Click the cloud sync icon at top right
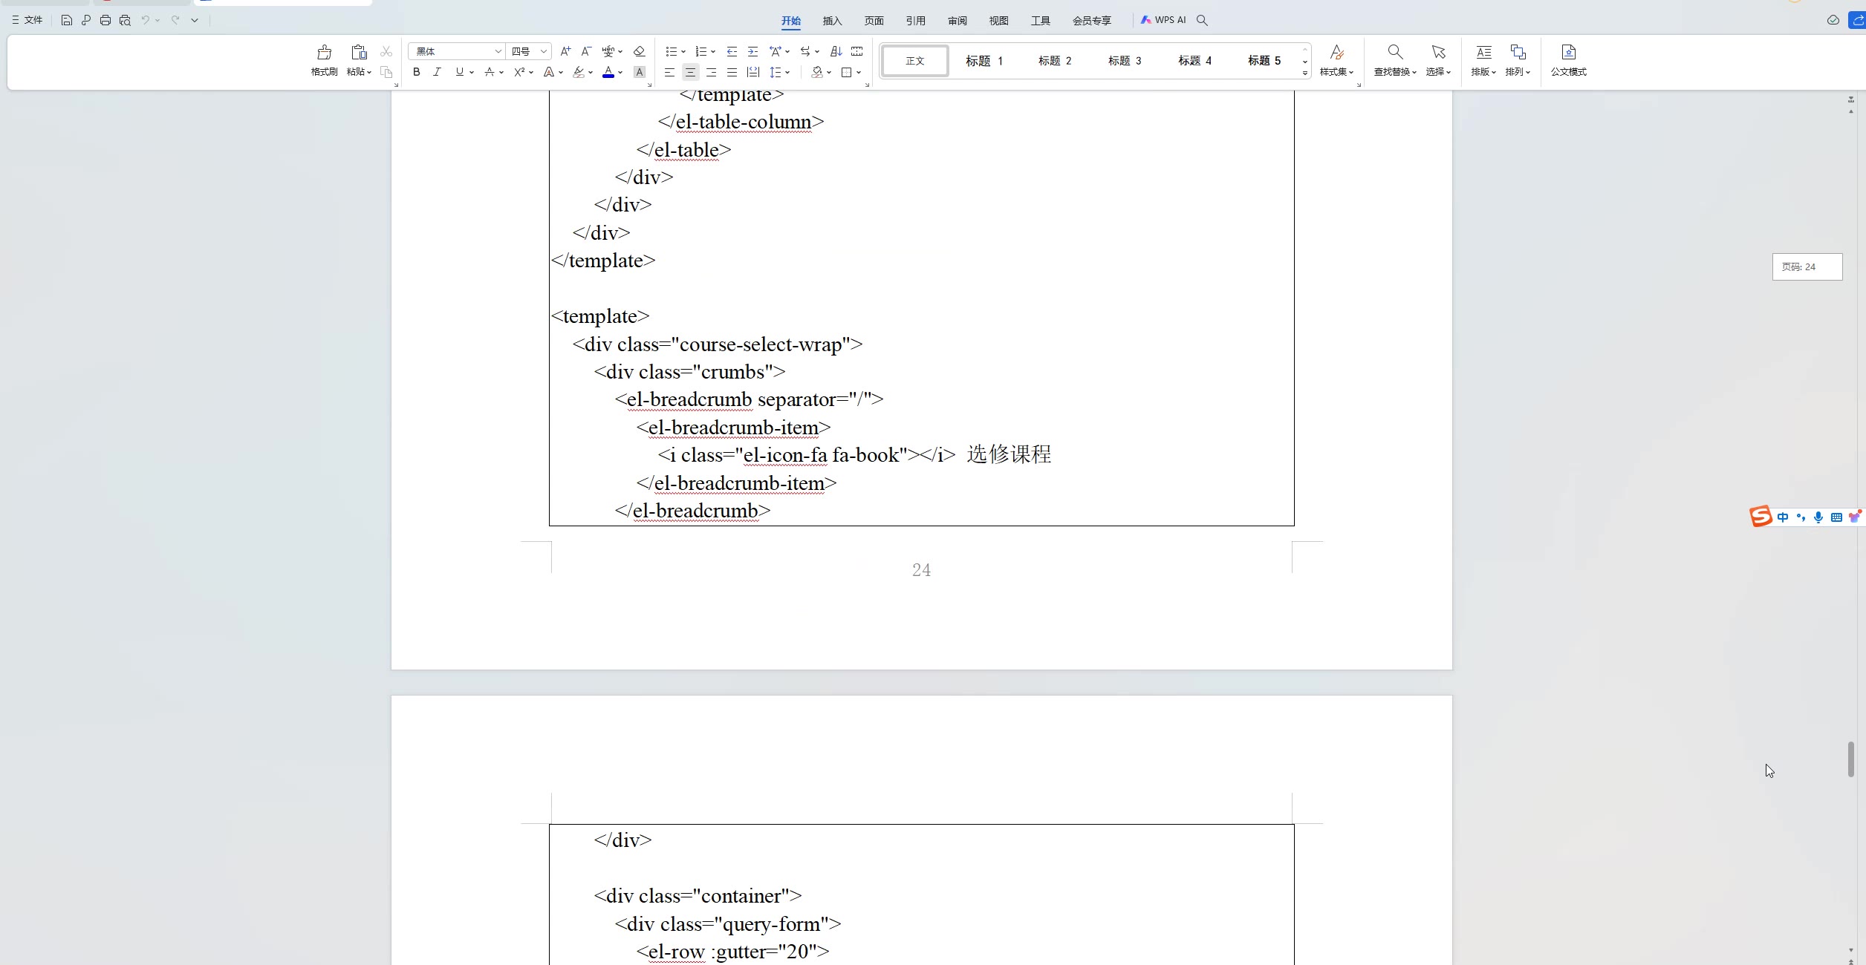The height and width of the screenshot is (965, 1866). [x=1833, y=20]
